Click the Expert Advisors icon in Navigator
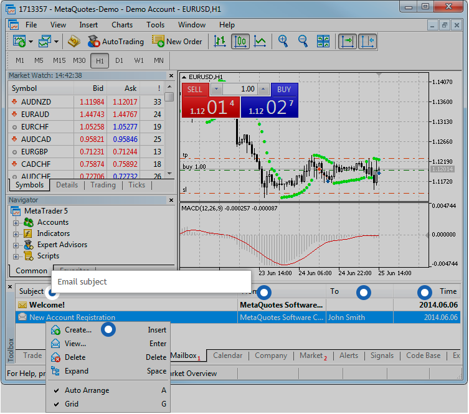 click(29, 245)
